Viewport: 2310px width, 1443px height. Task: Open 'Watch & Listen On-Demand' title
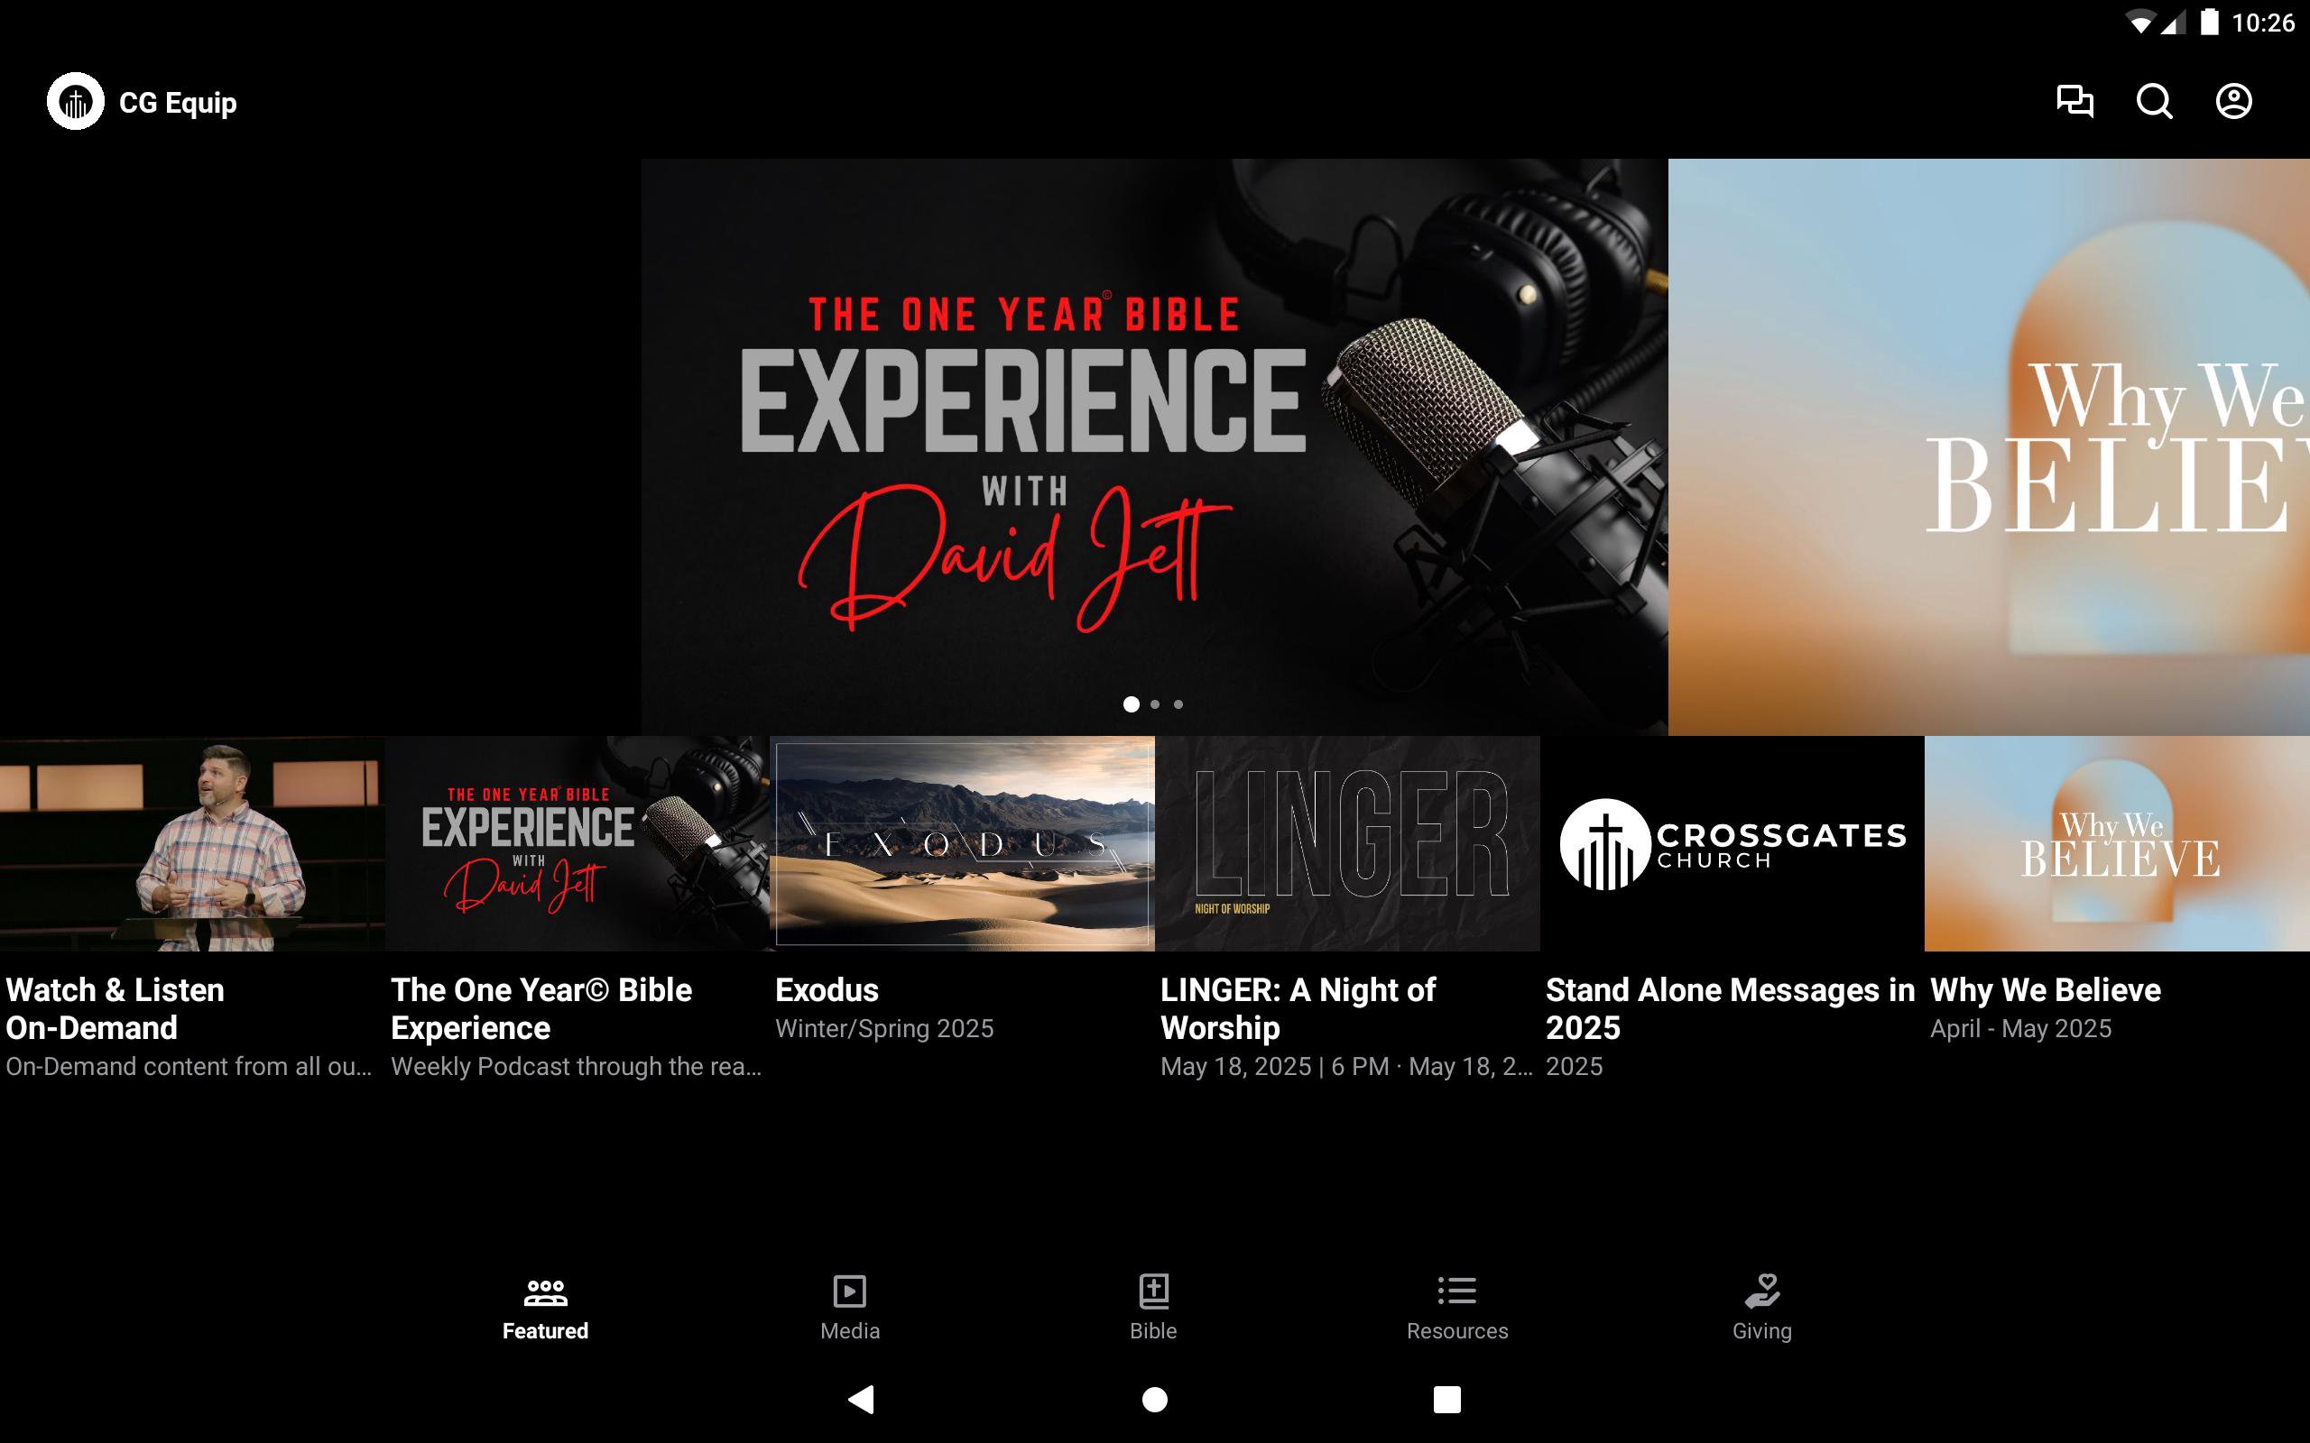[115, 1009]
